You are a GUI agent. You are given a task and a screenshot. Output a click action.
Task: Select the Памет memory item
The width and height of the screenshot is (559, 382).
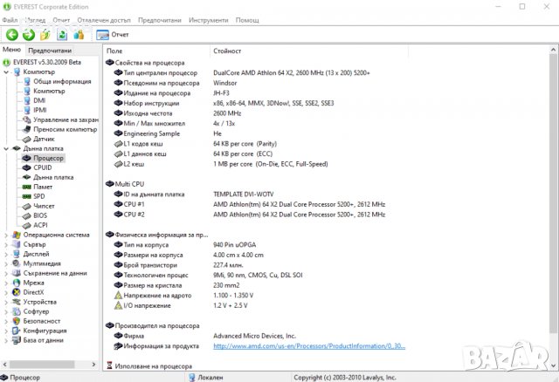(43, 187)
